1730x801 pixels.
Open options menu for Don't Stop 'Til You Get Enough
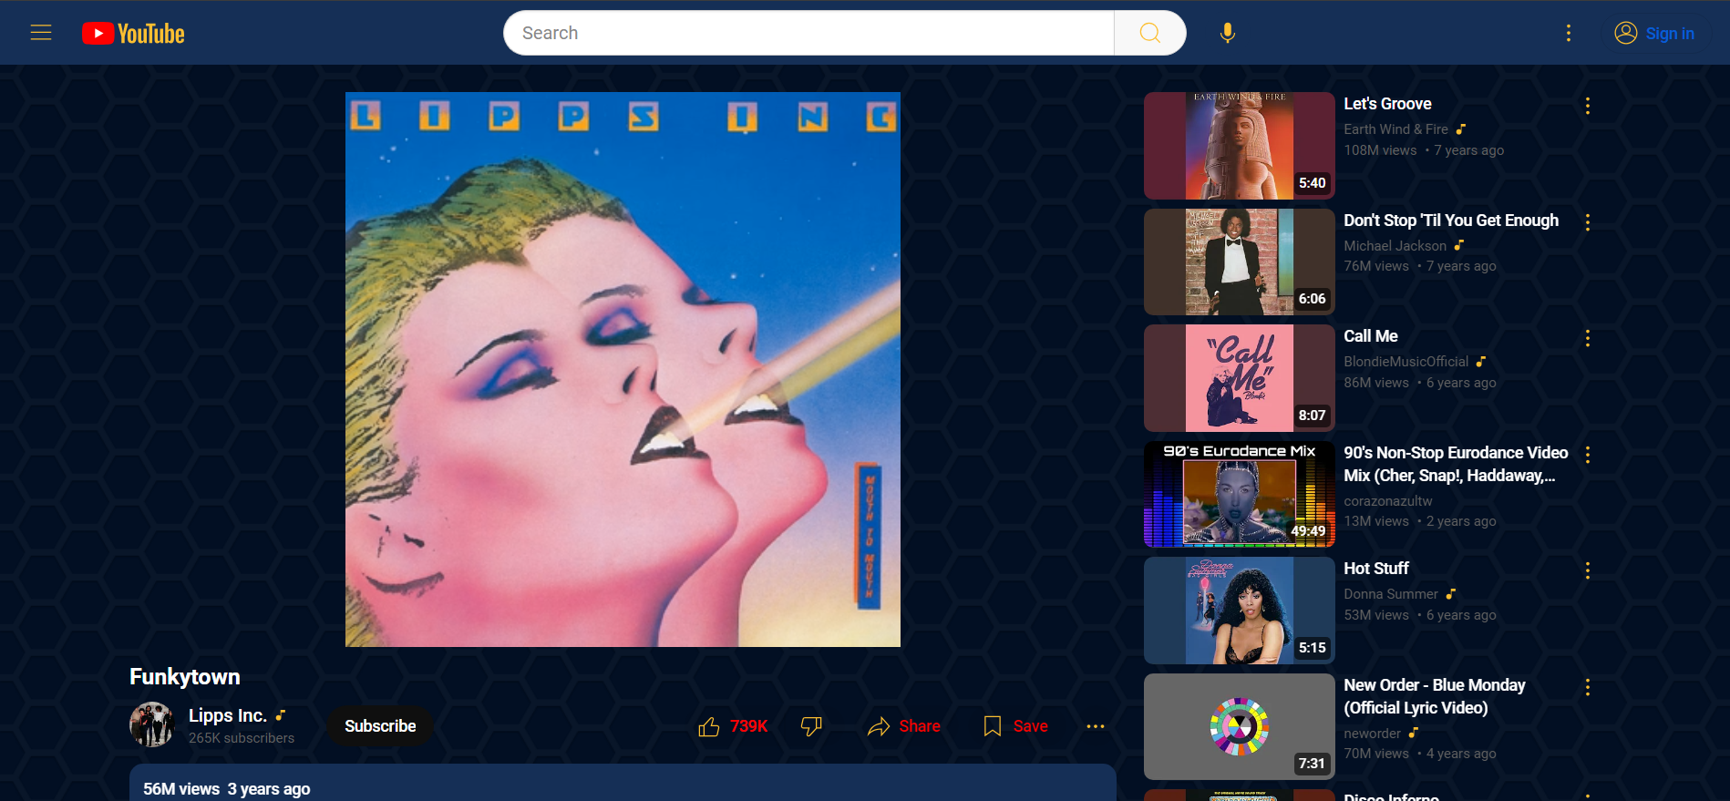(1588, 222)
